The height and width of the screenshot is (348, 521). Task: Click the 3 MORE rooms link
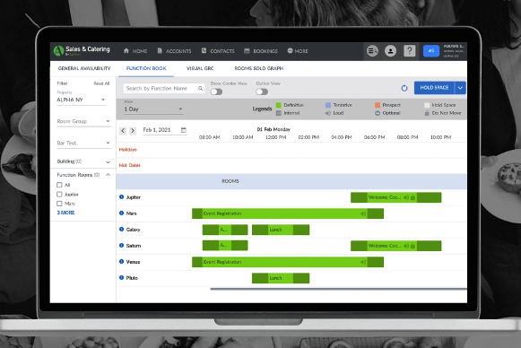(65, 213)
